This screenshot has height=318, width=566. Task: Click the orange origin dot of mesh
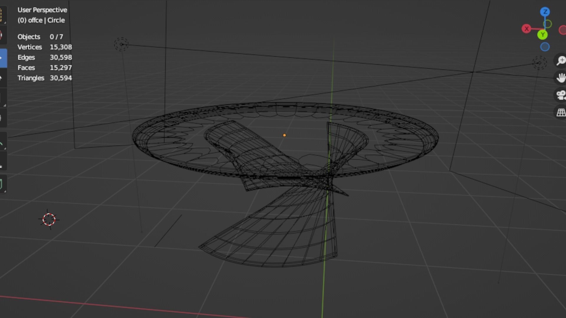click(x=284, y=135)
